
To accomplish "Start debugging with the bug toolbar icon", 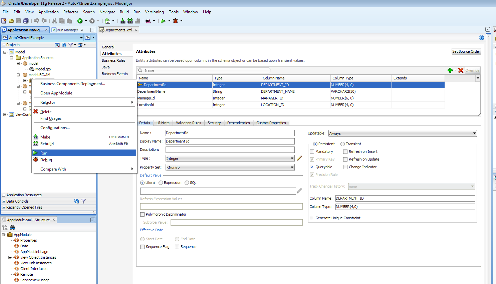I will 176,21.
